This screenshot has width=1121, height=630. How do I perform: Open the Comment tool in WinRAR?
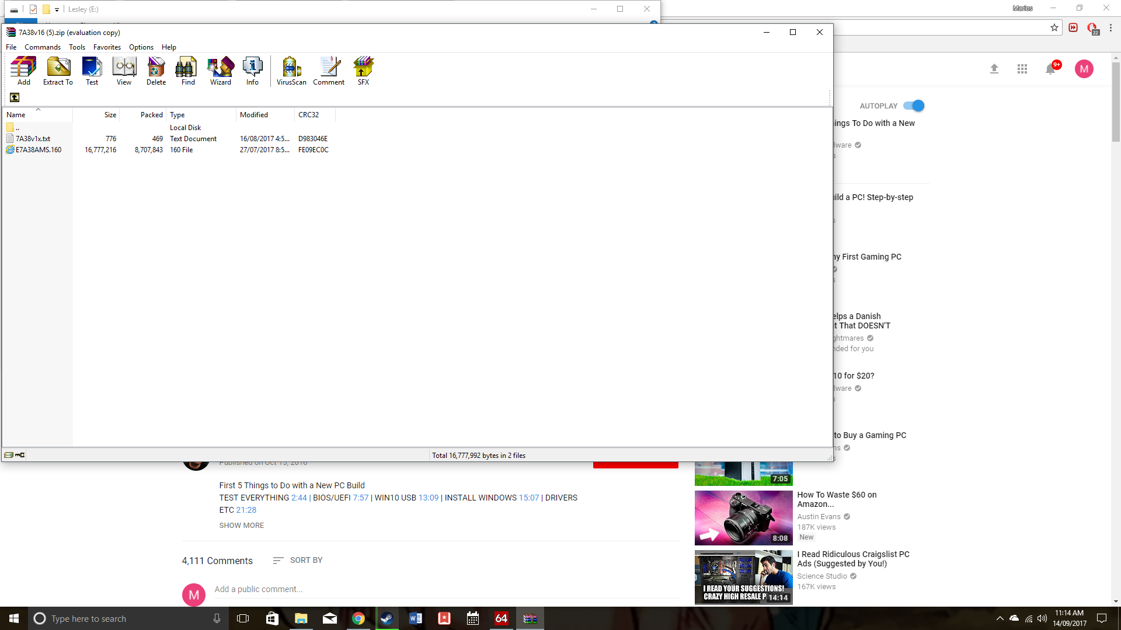pyautogui.click(x=329, y=70)
